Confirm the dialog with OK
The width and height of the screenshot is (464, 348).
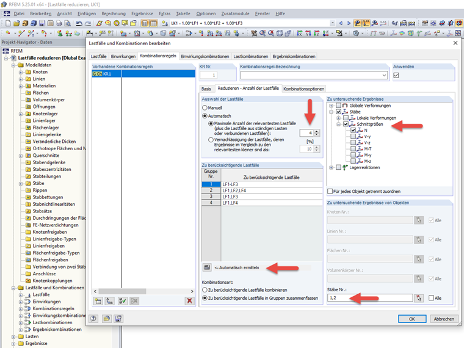[412, 319]
